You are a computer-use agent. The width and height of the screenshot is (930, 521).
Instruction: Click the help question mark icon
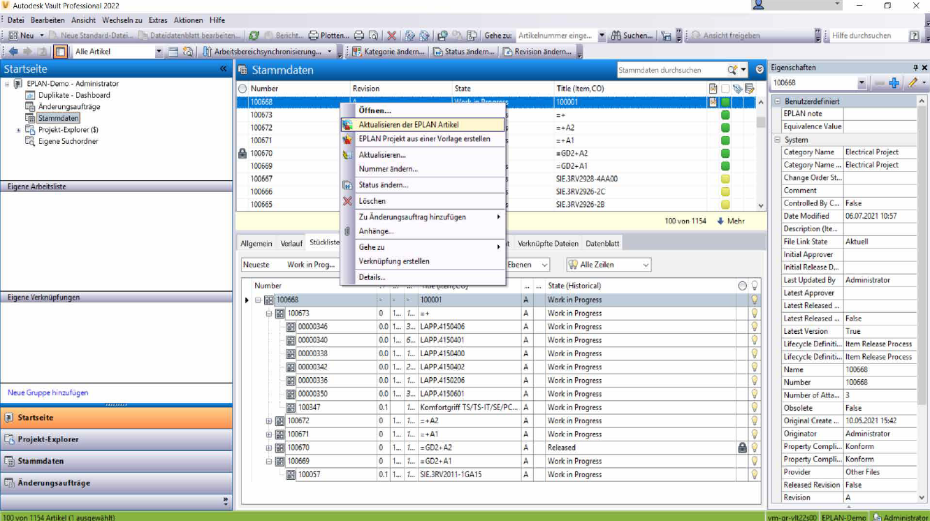tap(915, 35)
